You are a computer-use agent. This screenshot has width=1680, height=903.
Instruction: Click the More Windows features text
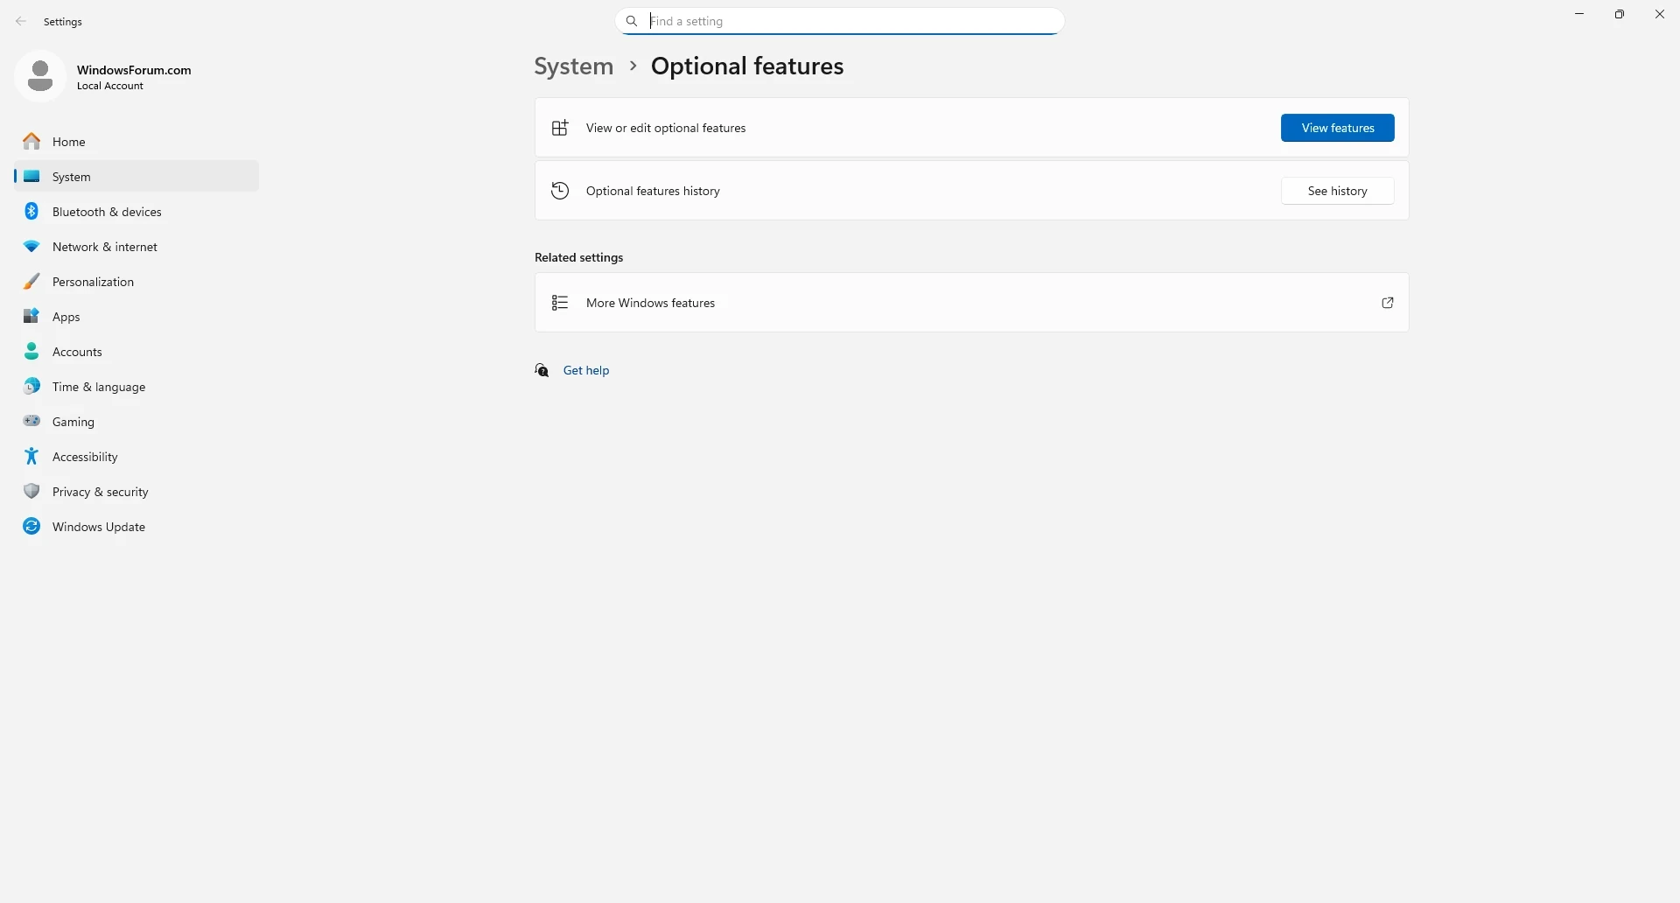651,303
